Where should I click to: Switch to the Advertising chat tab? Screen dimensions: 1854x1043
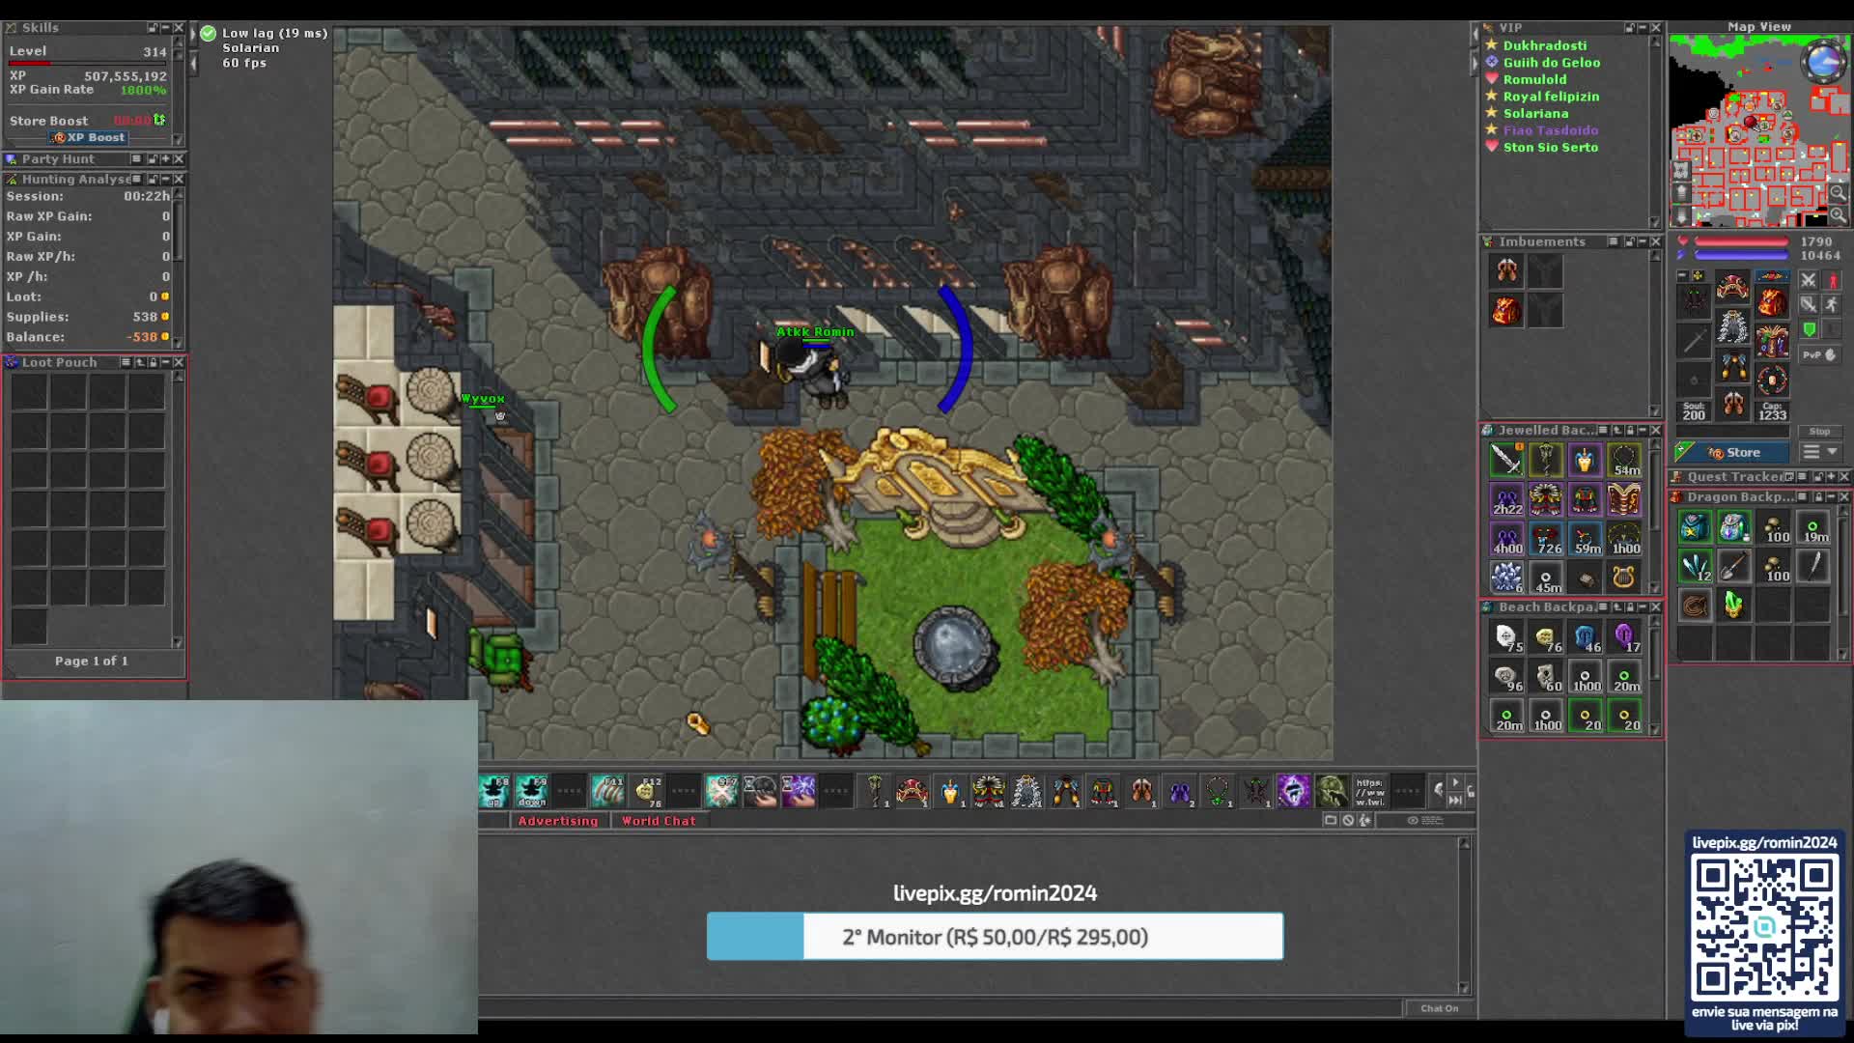557,821
